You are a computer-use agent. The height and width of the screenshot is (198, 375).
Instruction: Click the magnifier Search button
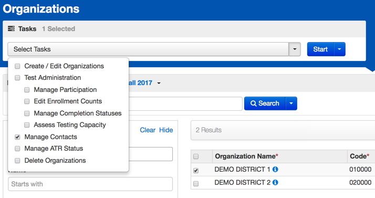[x=265, y=103]
